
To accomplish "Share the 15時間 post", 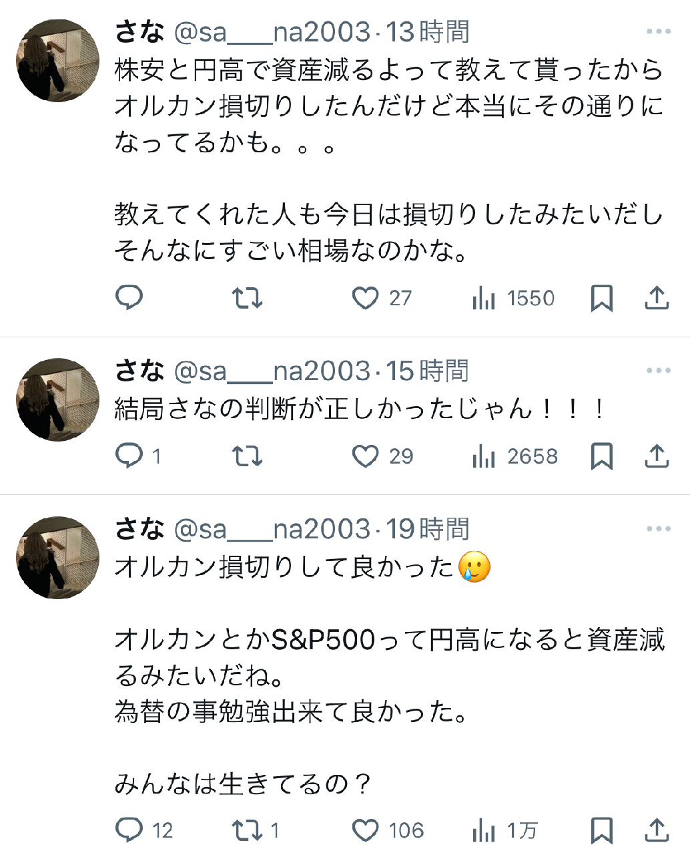I will pos(657,456).
